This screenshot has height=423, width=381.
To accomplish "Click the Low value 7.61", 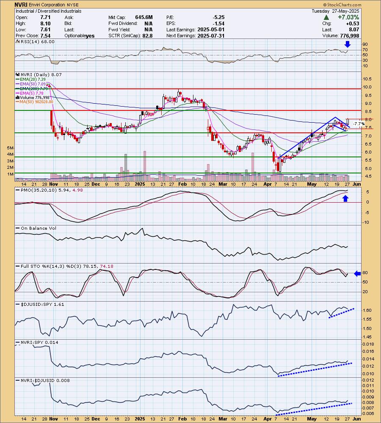I will tap(45, 30).
